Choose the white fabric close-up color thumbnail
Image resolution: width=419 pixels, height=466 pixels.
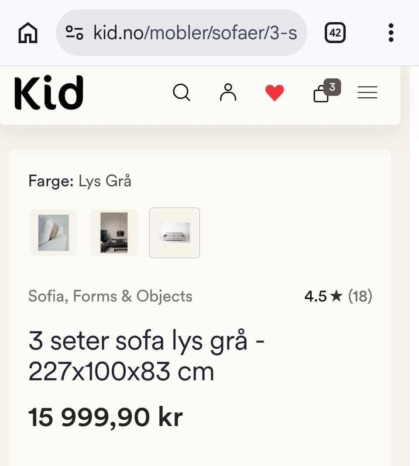point(54,233)
